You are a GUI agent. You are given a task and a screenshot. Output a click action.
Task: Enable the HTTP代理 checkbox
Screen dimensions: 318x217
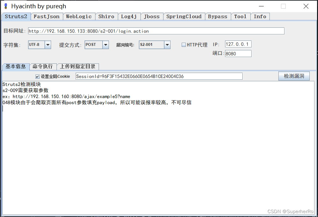(184, 45)
